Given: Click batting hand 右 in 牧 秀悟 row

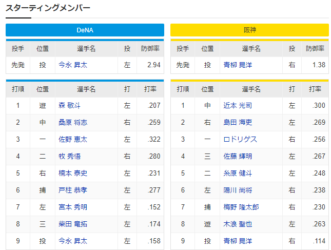Looking at the screenshot, I should click(x=127, y=156).
